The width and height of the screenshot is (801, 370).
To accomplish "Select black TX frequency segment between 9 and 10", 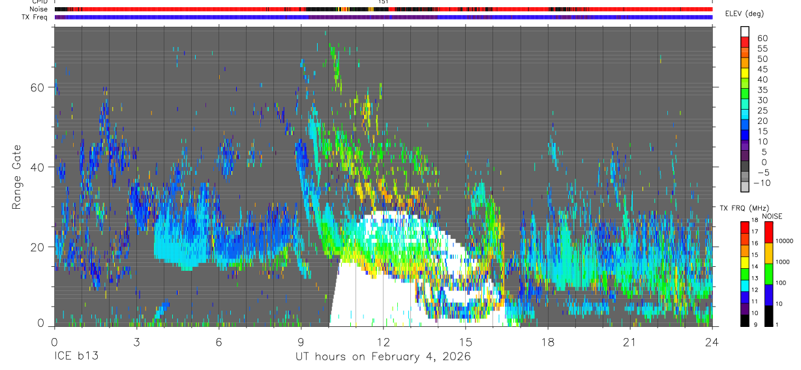I will point(745,320).
